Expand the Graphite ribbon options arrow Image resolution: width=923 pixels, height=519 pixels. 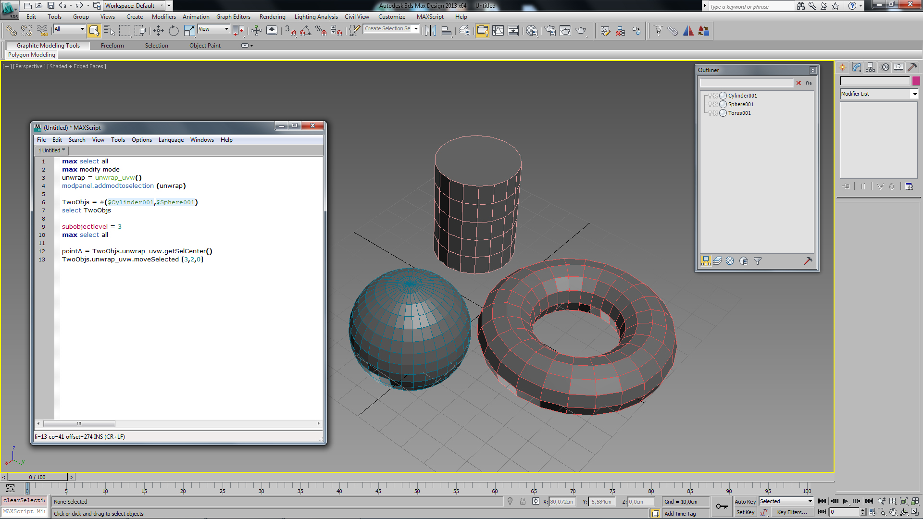pos(247,46)
